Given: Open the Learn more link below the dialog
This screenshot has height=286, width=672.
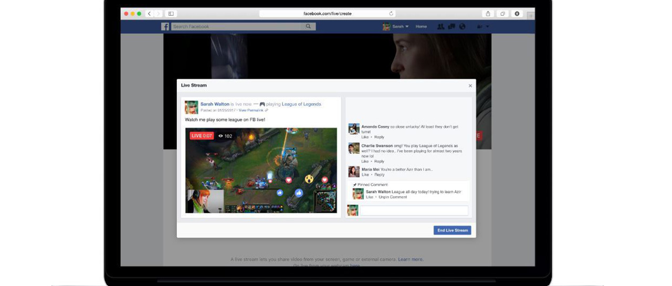Looking at the screenshot, I should [411, 259].
